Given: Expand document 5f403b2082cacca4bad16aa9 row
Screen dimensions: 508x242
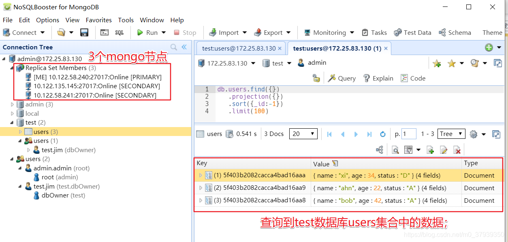Looking at the screenshot, I should (x=200, y=188).
